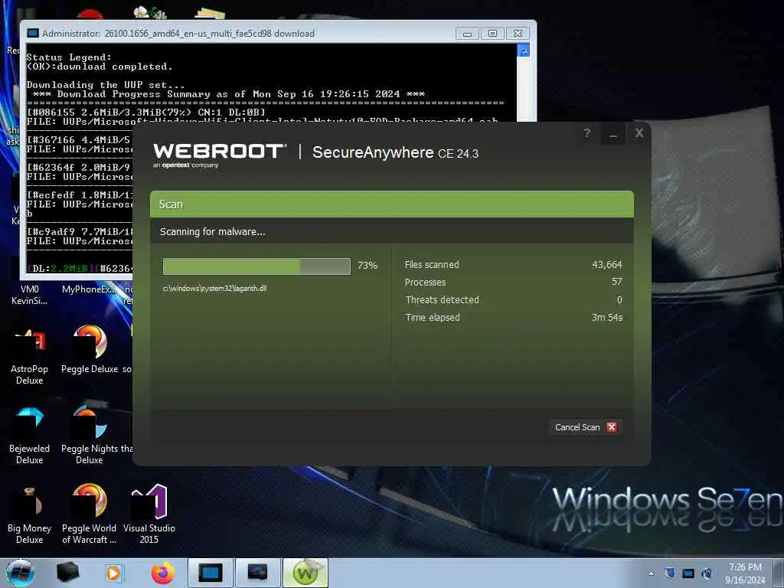This screenshot has width=784, height=588.
Task: Click the Threats detected value 0
Action: pyautogui.click(x=619, y=299)
